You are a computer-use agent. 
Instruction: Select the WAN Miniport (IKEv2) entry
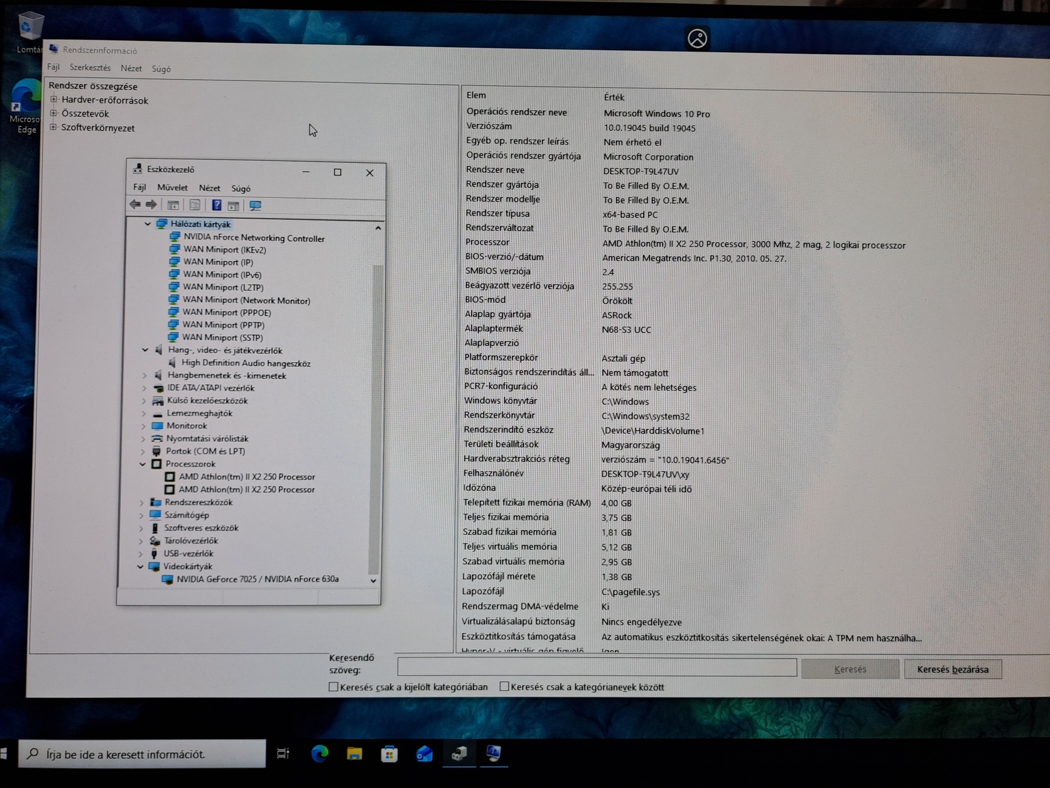pyautogui.click(x=224, y=250)
